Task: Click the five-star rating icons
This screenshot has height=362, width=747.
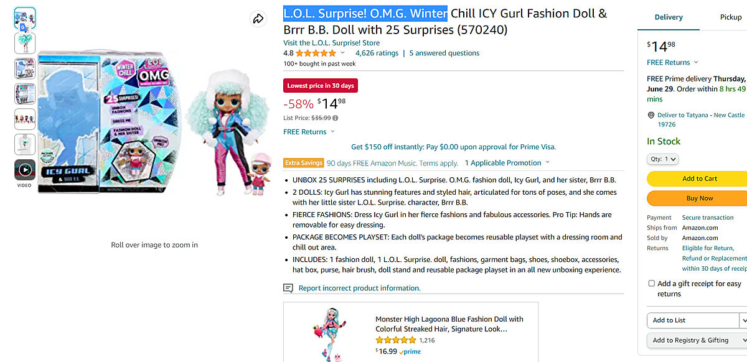Action: point(316,53)
